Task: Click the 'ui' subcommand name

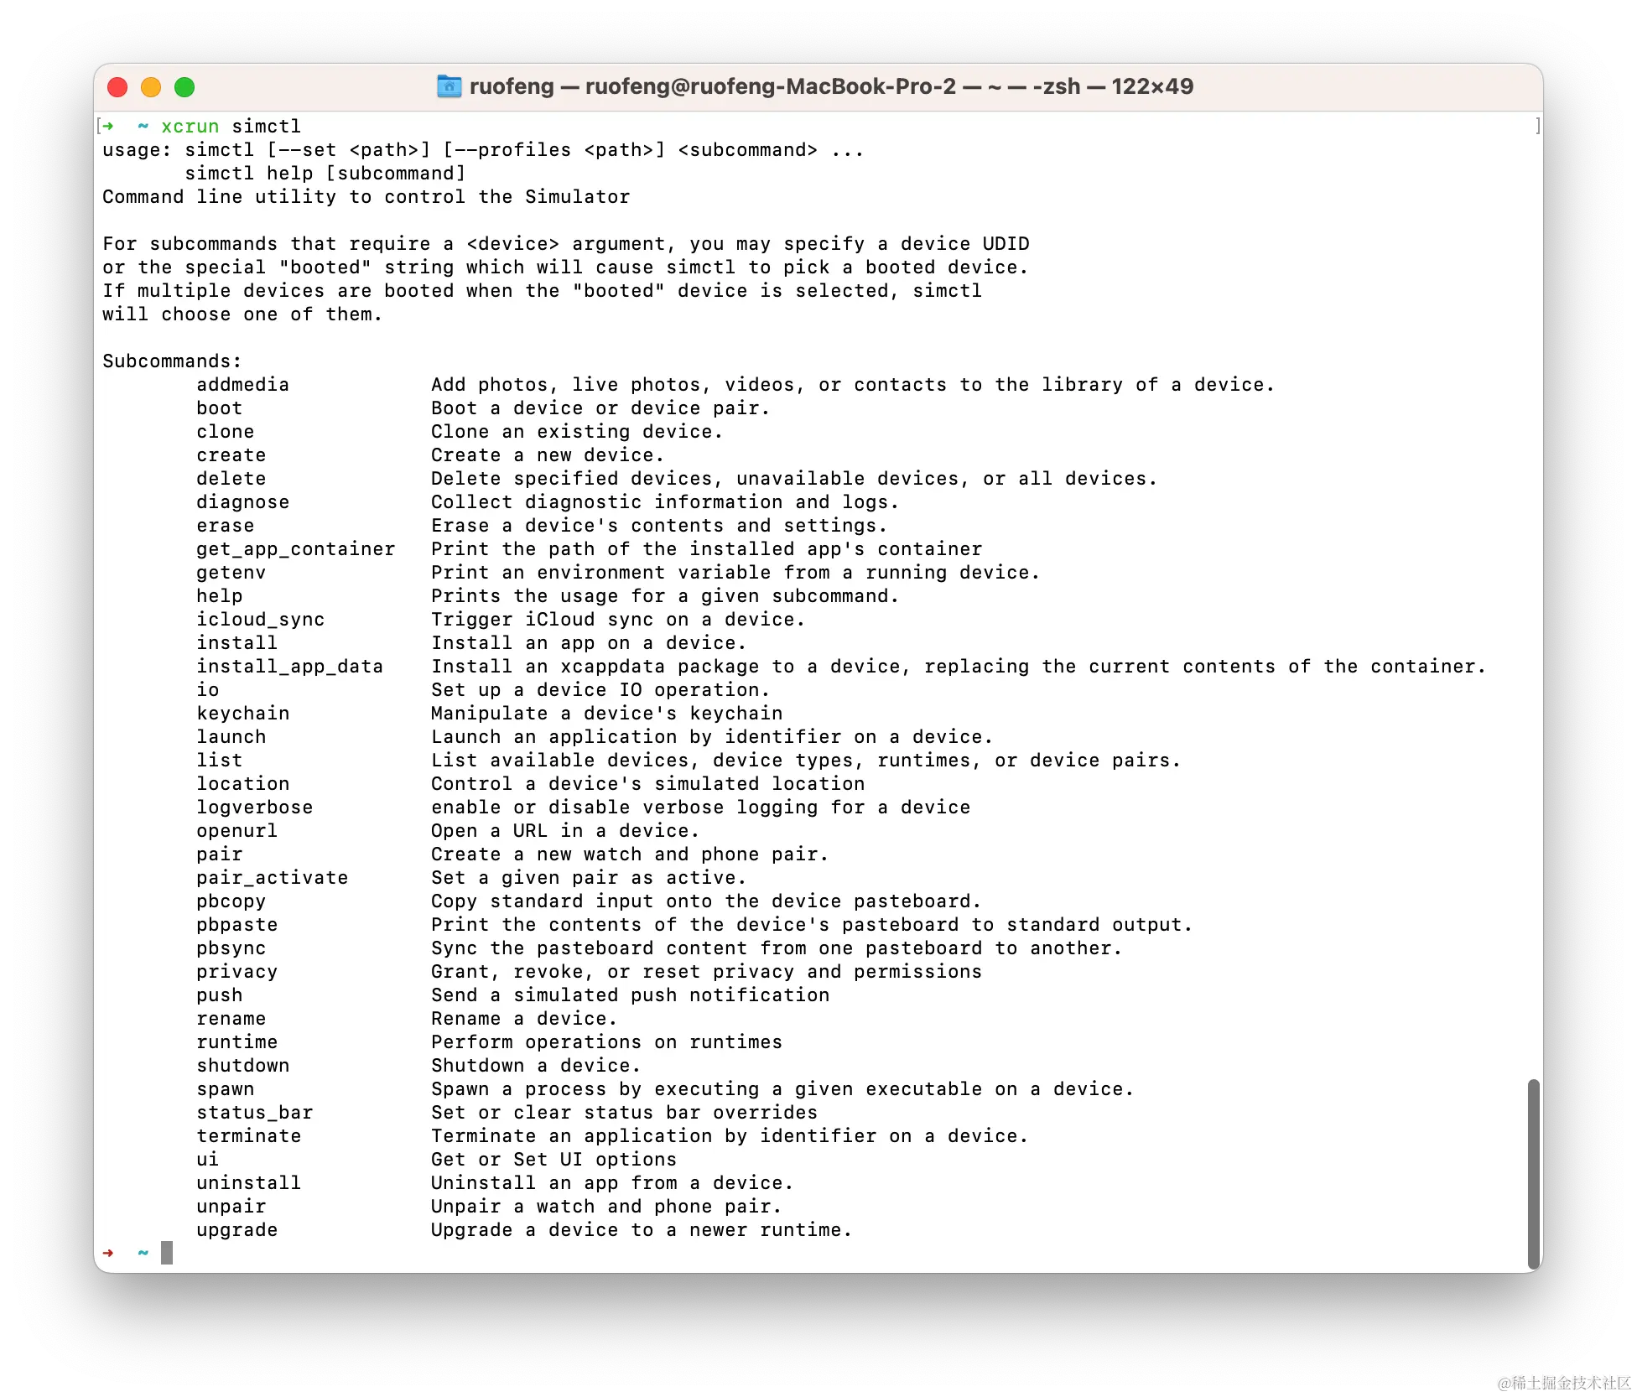Action: coord(208,1160)
